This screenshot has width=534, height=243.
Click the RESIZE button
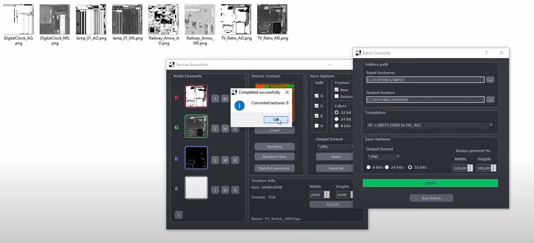tap(331, 204)
